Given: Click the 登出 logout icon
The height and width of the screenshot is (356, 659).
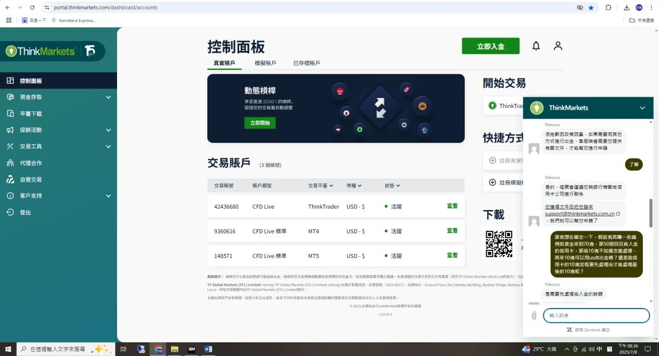Looking at the screenshot, I should (x=10, y=212).
